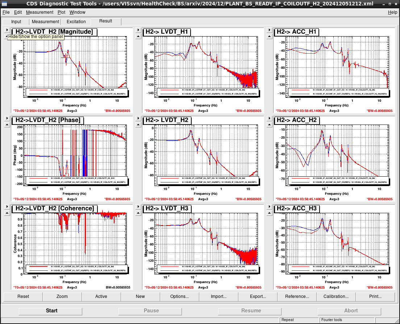Toggle option panel arrow for H2->ACC_H1 plot
Viewport: 400px width, 324px height.
270,30
